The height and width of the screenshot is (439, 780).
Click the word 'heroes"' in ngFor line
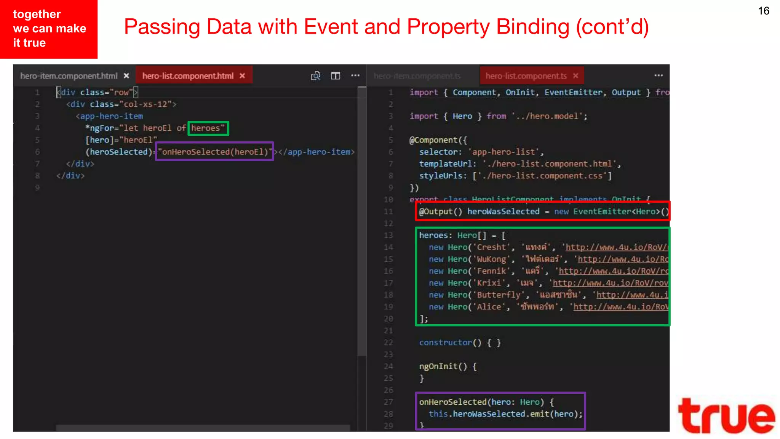pos(208,128)
